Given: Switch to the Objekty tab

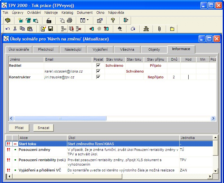Looking at the screenshot, I should click(x=154, y=49).
